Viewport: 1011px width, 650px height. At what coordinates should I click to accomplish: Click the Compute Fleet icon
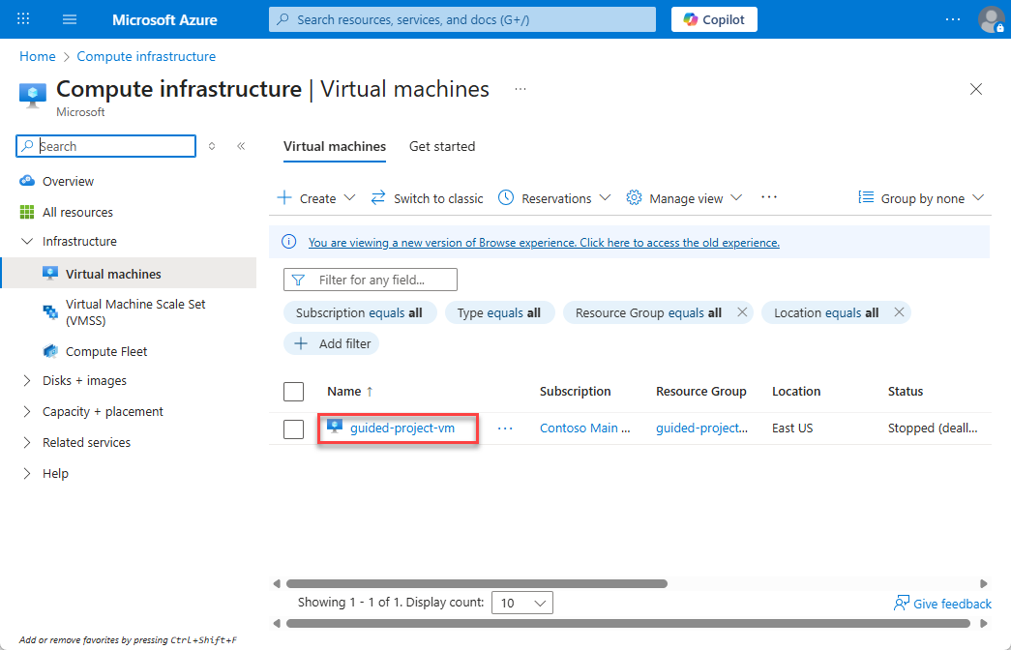click(x=50, y=351)
